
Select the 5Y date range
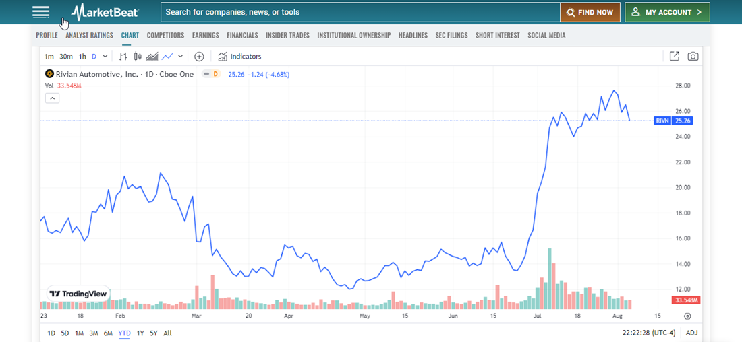154,333
